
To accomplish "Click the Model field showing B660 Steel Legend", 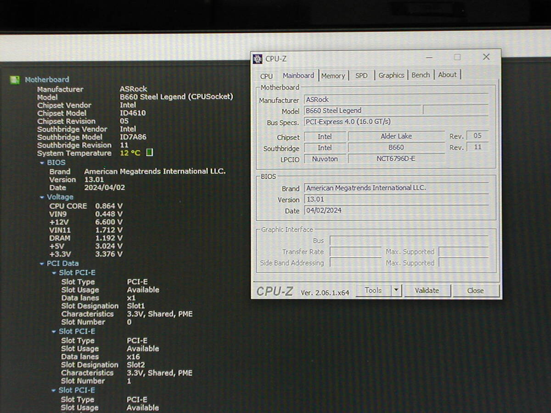I will click(363, 111).
